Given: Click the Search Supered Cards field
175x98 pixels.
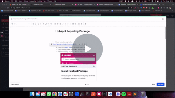Looking at the screenshot, I should click(x=78, y=59).
